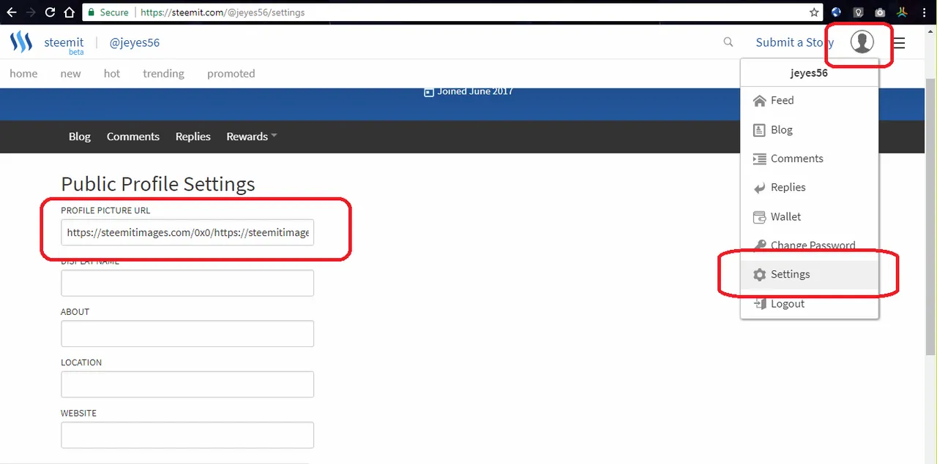Click the browser back arrow
Image resolution: width=937 pixels, height=464 pixels.
tap(12, 12)
